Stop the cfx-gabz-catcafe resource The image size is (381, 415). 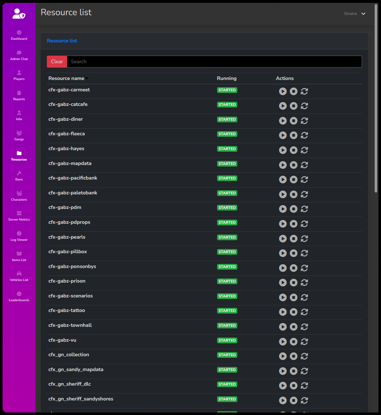click(294, 106)
